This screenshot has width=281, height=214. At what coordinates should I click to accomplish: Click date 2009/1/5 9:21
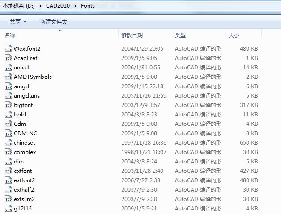(x=139, y=209)
